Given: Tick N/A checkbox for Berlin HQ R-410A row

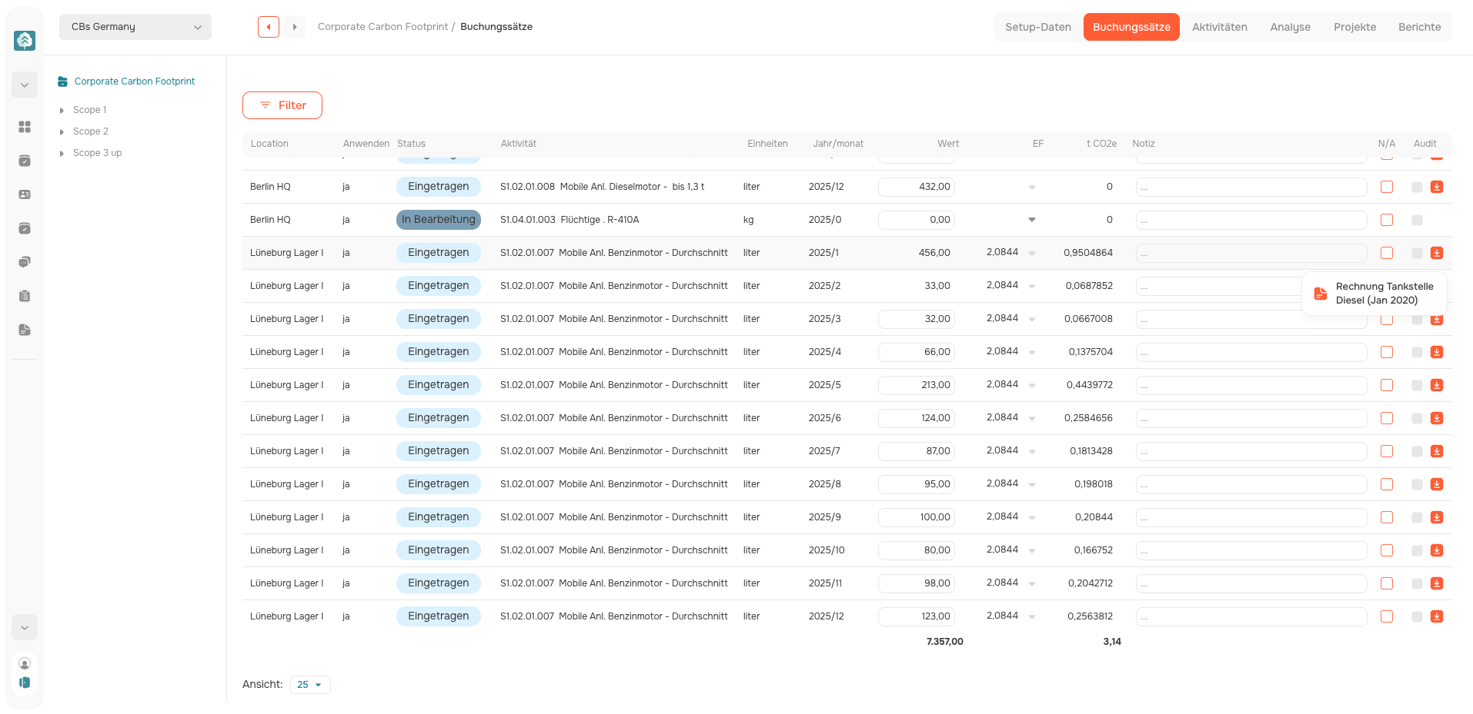Looking at the screenshot, I should click(x=1387, y=220).
